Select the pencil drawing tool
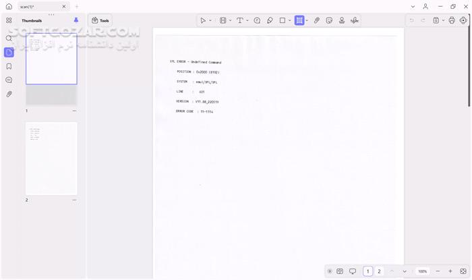The image size is (472, 280). [x=270, y=20]
